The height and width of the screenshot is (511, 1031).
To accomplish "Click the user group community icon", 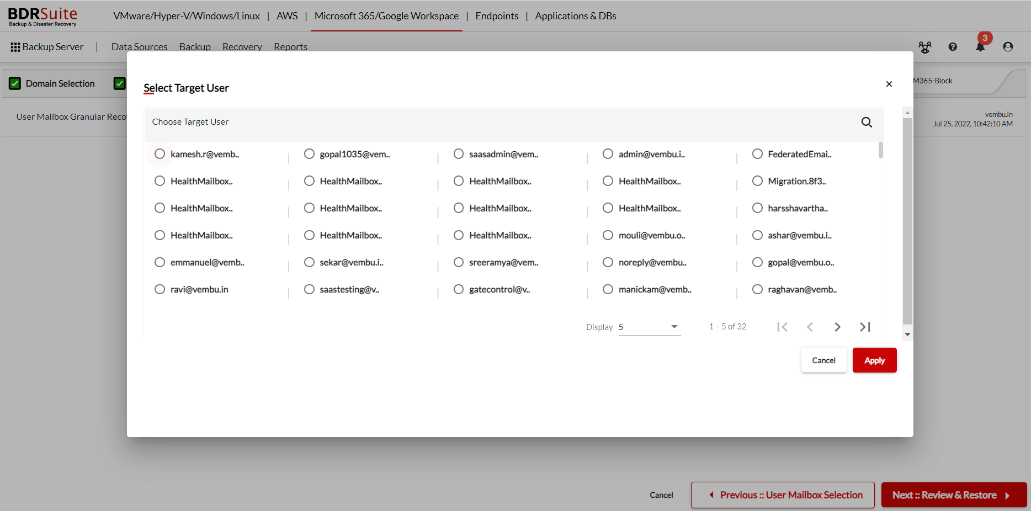I will coord(925,47).
